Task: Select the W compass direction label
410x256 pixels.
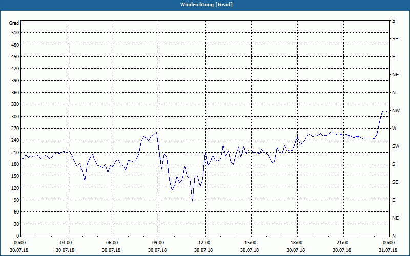Action: (x=394, y=129)
